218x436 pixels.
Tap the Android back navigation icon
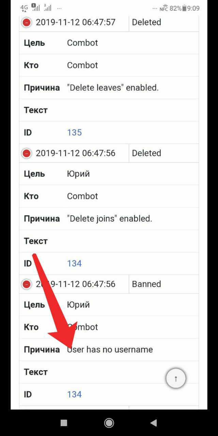point(154,423)
